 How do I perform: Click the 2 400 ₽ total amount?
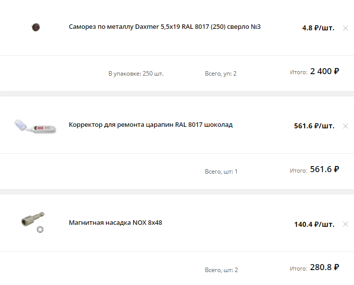(x=324, y=71)
